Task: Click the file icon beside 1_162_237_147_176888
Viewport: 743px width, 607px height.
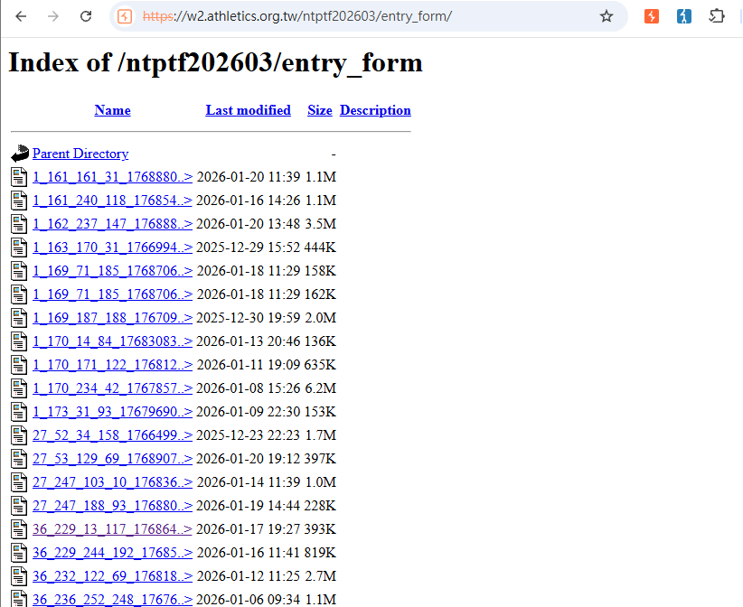Action: [x=19, y=224]
